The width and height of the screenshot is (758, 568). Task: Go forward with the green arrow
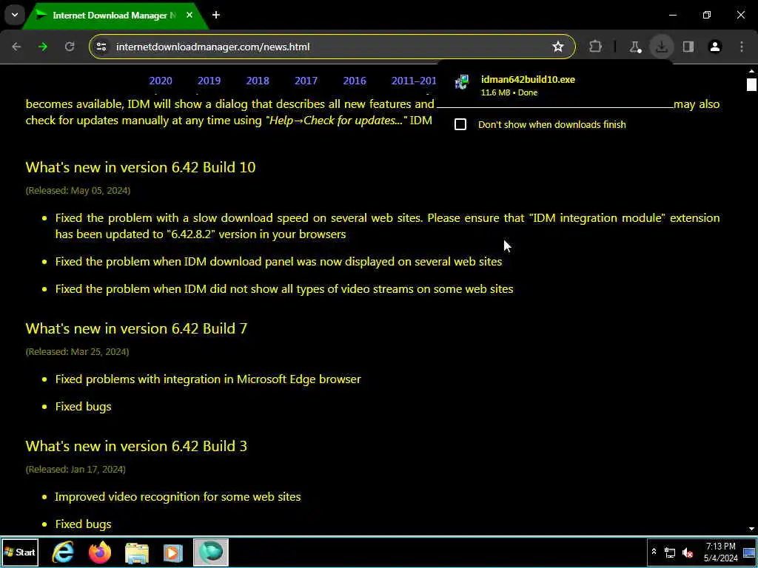coord(43,47)
